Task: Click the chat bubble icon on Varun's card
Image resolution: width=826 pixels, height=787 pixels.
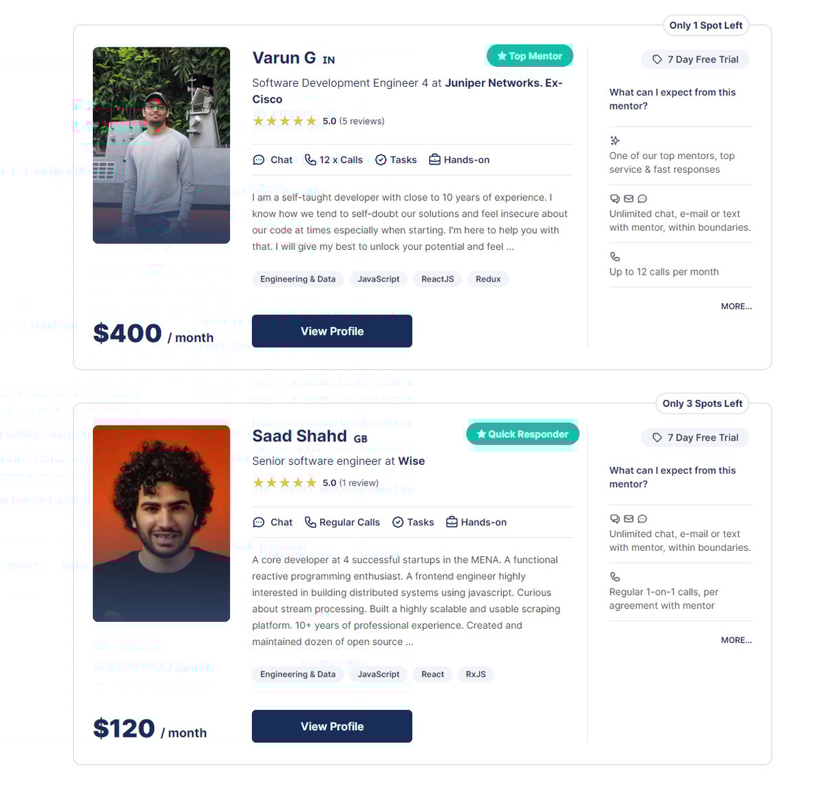Action: tap(259, 159)
